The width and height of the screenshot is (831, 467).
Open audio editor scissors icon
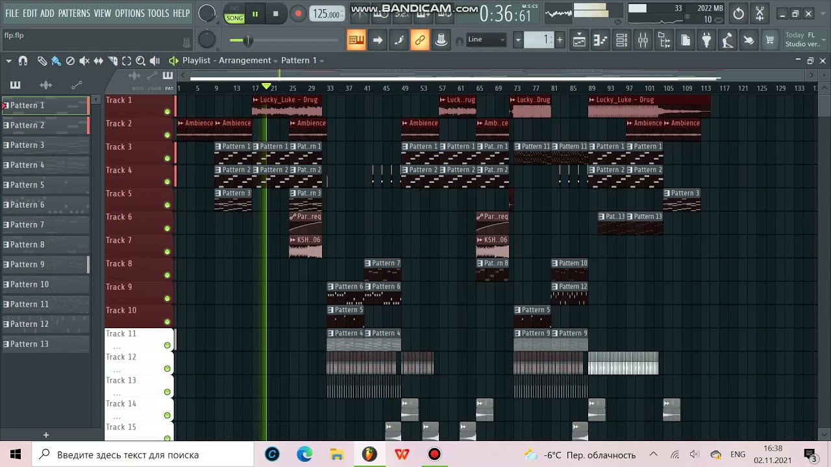tap(760, 13)
